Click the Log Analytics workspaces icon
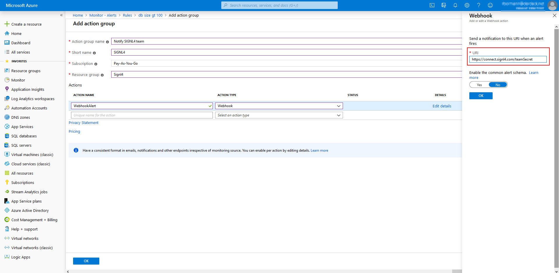The width and height of the screenshot is (559, 273). tap(7, 99)
